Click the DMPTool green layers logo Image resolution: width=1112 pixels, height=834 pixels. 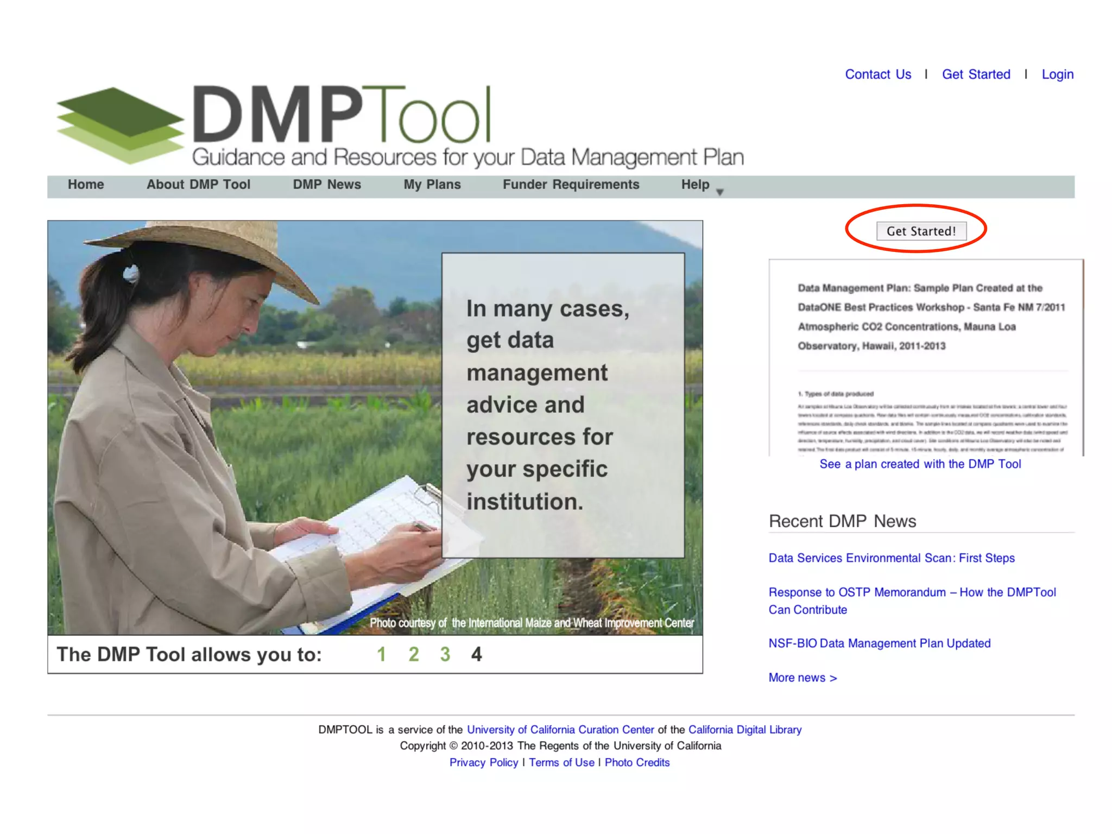point(121,125)
